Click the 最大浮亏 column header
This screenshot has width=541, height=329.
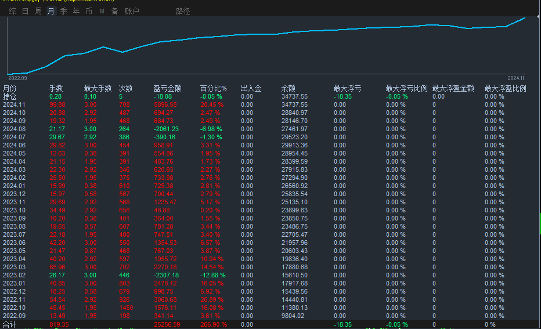pos(348,88)
